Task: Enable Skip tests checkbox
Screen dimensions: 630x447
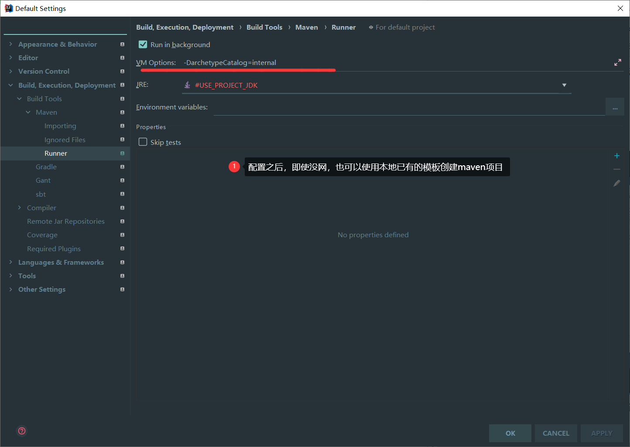Action: [x=143, y=142]
